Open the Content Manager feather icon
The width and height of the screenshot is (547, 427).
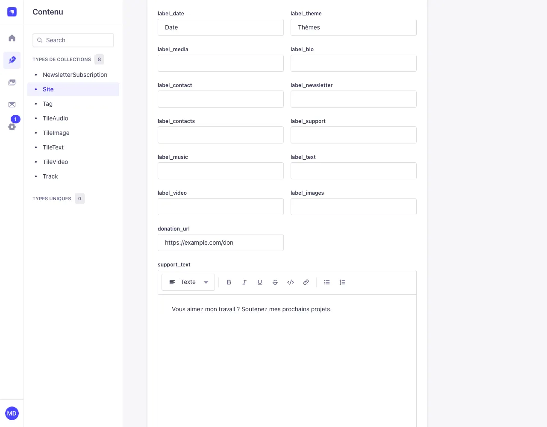(x=12, y=60)
